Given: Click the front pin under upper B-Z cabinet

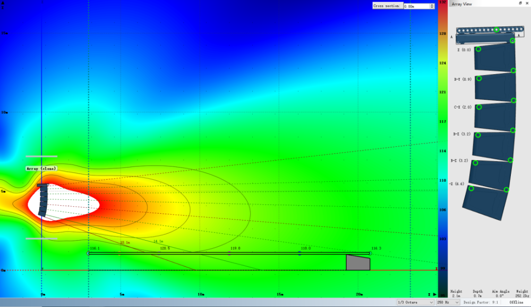Looking at the screenshot, I should pyautogui.click(x=510, y=160).
